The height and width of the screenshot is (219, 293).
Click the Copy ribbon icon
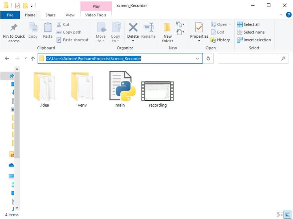pos(33,28)
